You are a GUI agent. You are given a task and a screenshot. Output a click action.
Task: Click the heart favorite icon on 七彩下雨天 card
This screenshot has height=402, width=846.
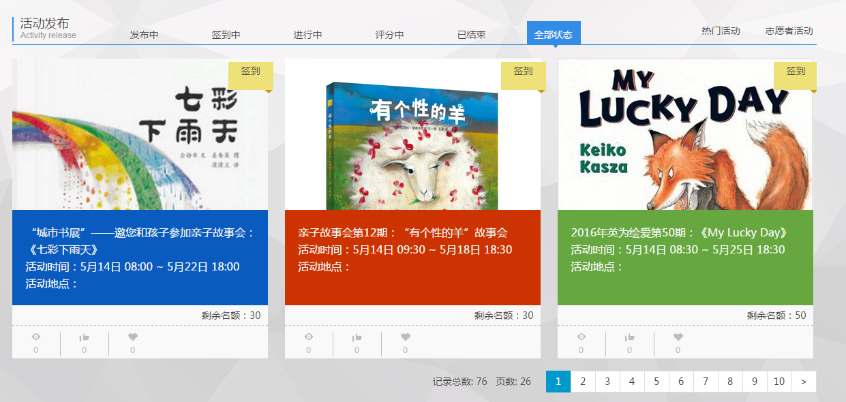133,337
